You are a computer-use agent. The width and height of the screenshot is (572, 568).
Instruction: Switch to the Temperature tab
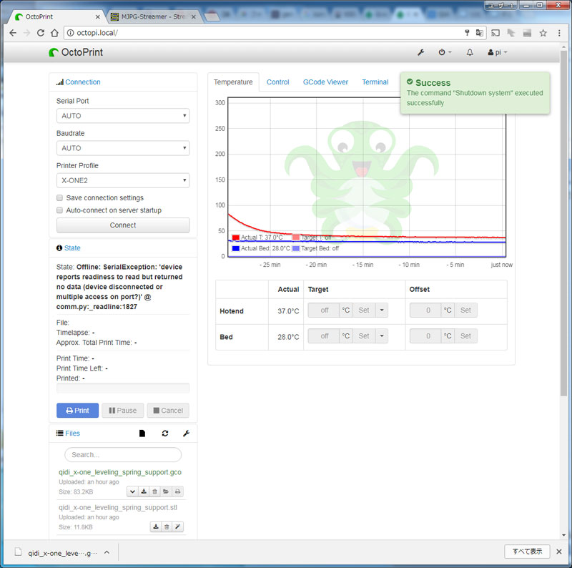point(233,82)
